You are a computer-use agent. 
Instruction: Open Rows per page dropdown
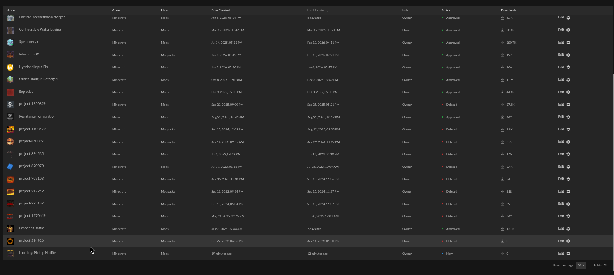pyautogui.click(x=581, y=265)
